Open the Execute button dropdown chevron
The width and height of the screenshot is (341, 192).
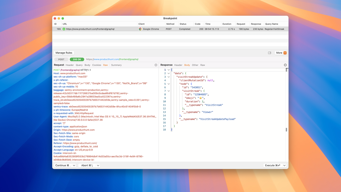pyautogui.click(x=284, y=166)
